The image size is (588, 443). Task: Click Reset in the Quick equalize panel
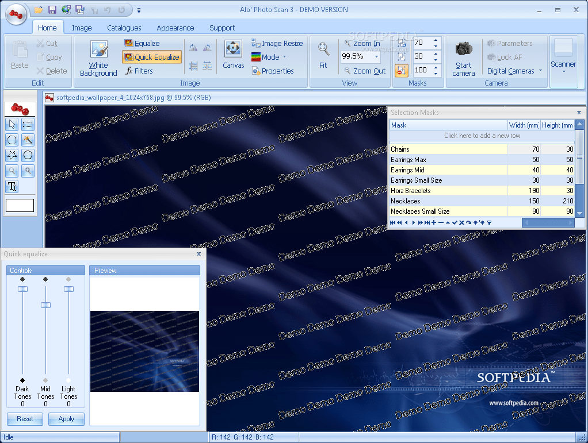24,419
